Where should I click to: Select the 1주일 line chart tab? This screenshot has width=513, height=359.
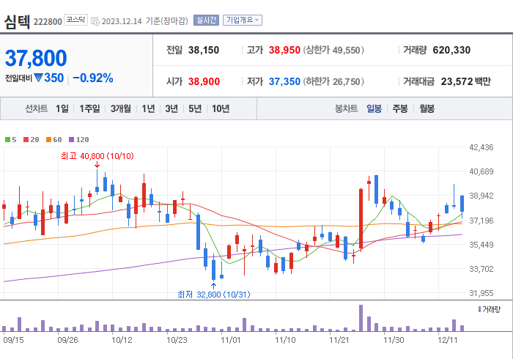89,108
